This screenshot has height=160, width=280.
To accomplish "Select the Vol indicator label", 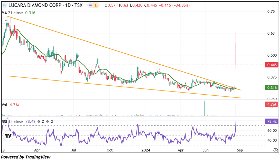I will click(4, 105).
